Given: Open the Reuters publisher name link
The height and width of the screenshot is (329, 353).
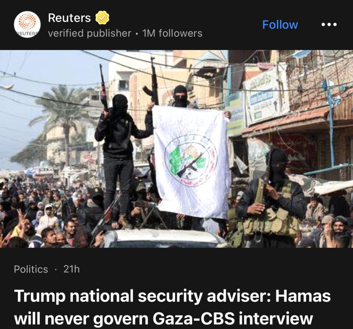Looking at the screenshot, I should 69,18.
